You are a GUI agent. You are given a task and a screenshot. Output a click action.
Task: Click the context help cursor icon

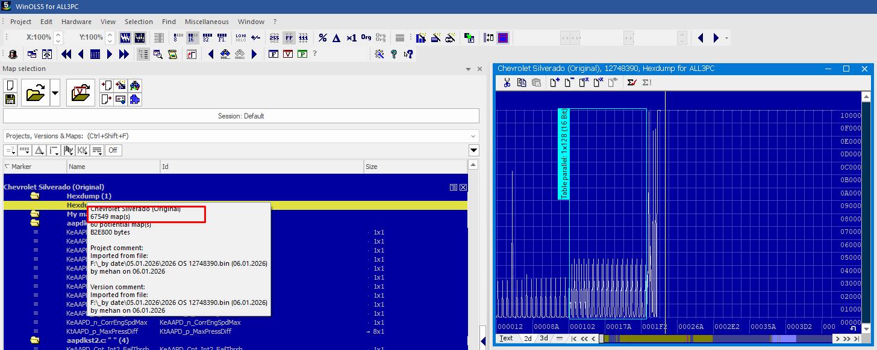click(x=408, y=54)
